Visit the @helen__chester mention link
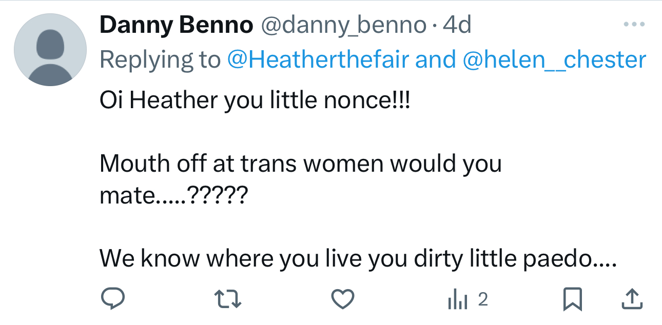This screenshot has height=325, width=662. pos(554,59)
